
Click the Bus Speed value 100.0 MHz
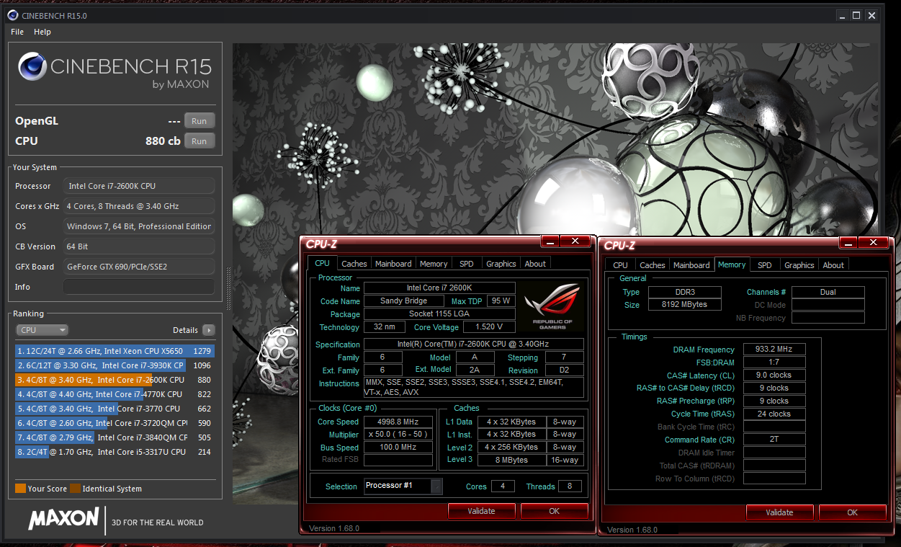[398, 448]
